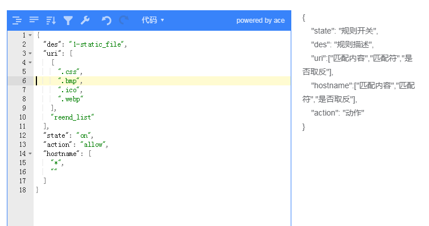This screenshot has height=226, width=429.
Task: Redo the last undone action
Action: click(x=123, y=20)
